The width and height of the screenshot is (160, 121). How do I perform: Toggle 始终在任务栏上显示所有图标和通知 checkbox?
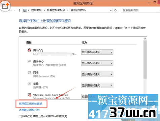[x=20, y=117]
